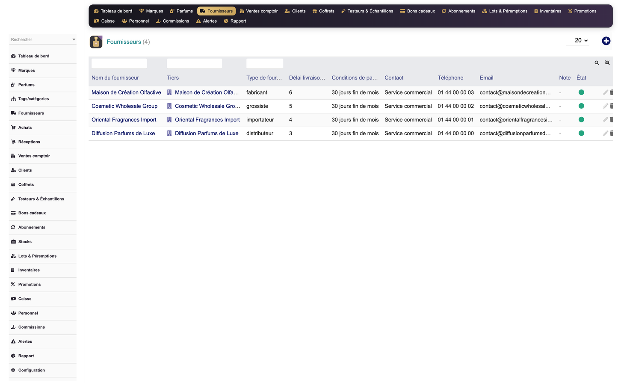
Task: Delete Cosmetic Wholesale Group row trash icon
Action: [x=612, y=106]
